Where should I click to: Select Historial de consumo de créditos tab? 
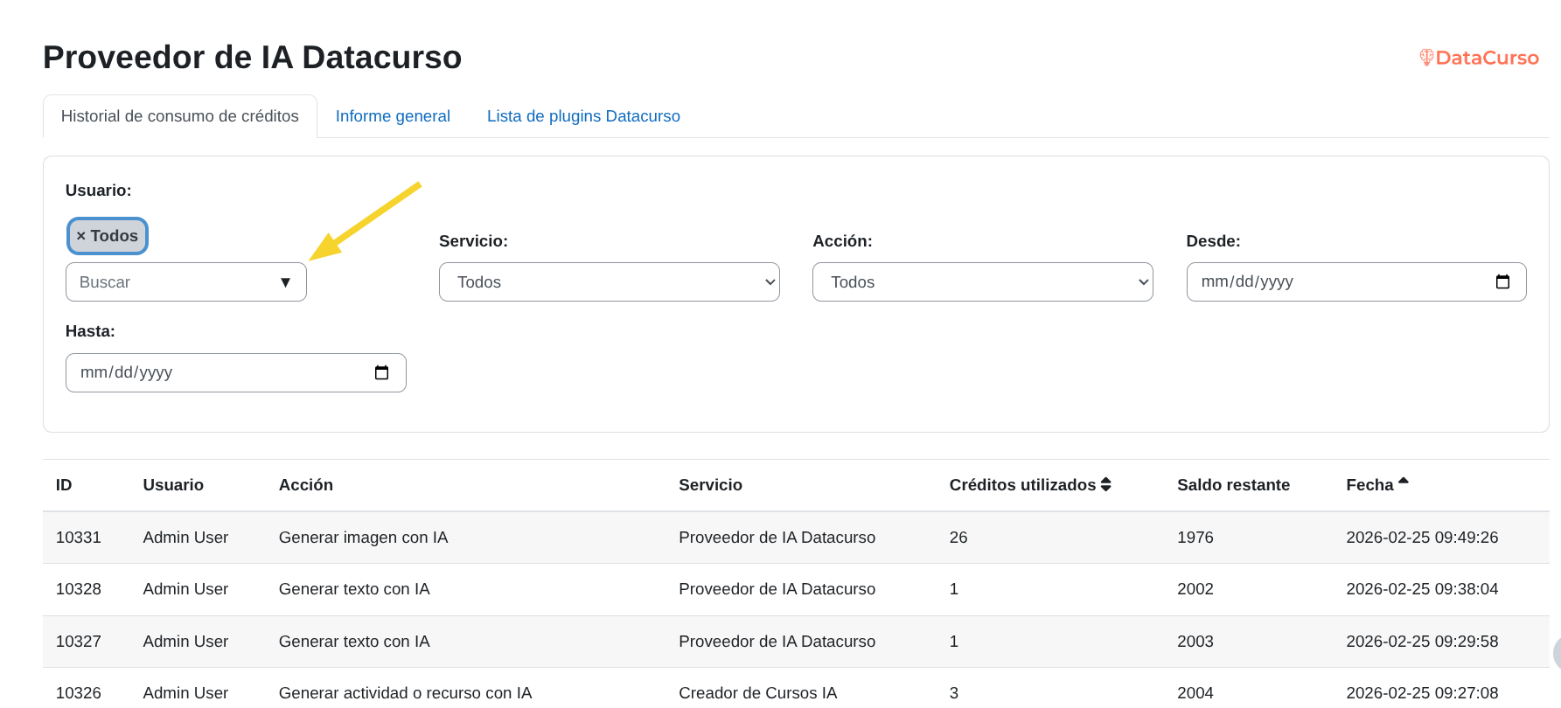coord(179,116)
